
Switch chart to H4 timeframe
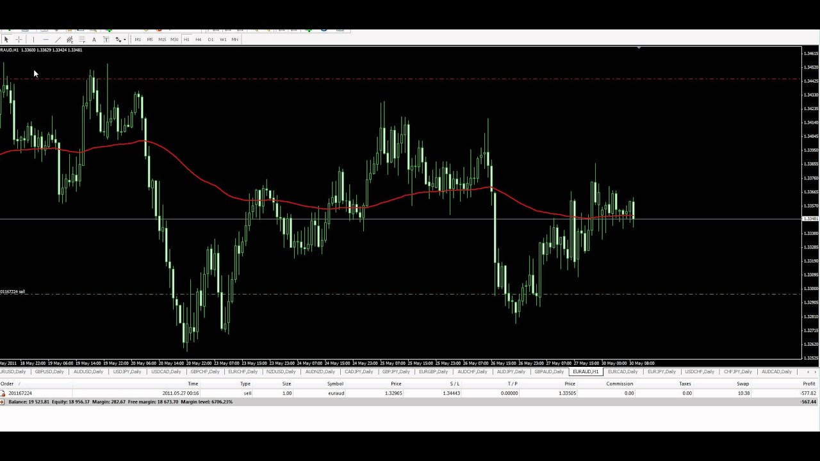click(199, 40)
